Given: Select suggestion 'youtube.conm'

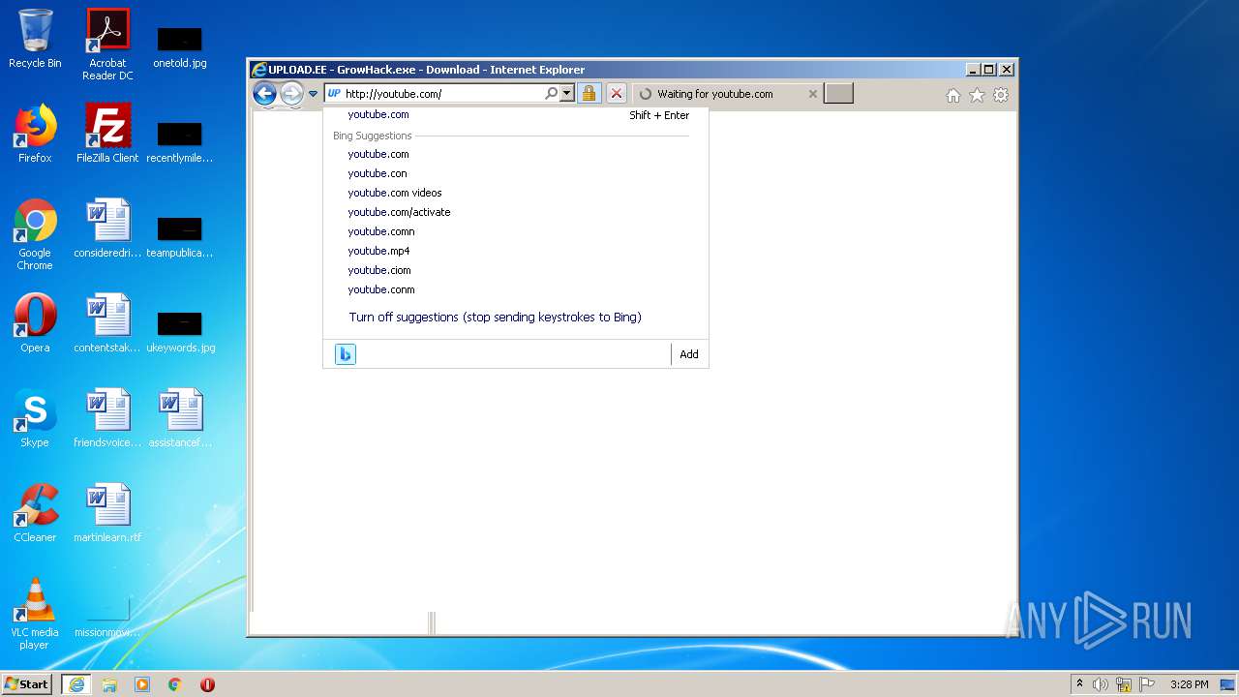Looking at the screenshot, I should coord(516,289).
